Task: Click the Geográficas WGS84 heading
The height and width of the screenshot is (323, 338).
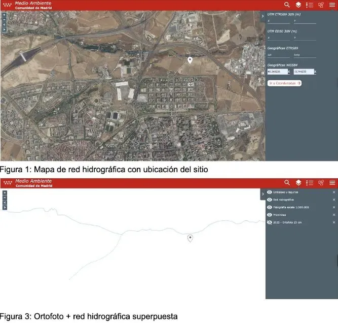Action: tap(282, 65)
